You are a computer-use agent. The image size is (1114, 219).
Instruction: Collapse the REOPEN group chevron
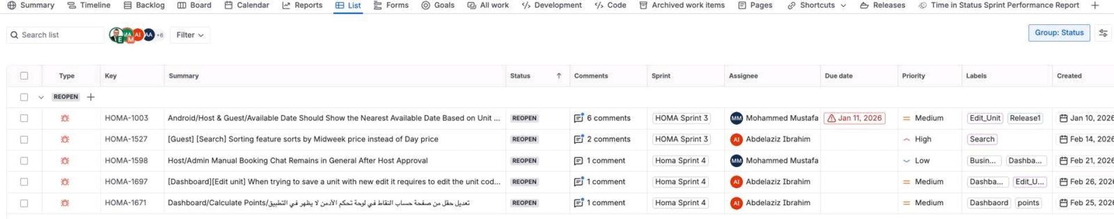coord(41,97)
